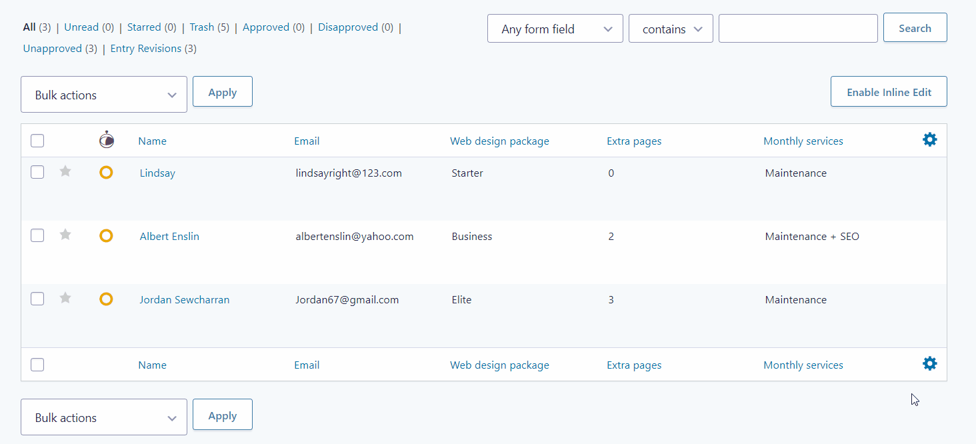Click the read-status icon in the table header

click(107, 140)
